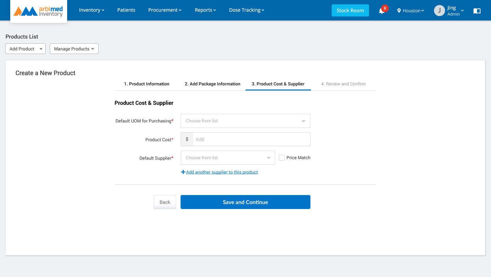Click the red notification badge showing 8
The height and width of the screenshot is (277, 491).
pos(385,8)
